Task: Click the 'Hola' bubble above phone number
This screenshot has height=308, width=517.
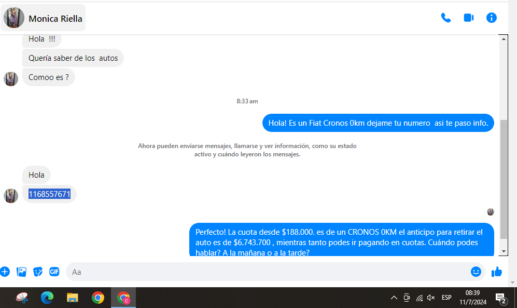Action: [x=36, y=175]
